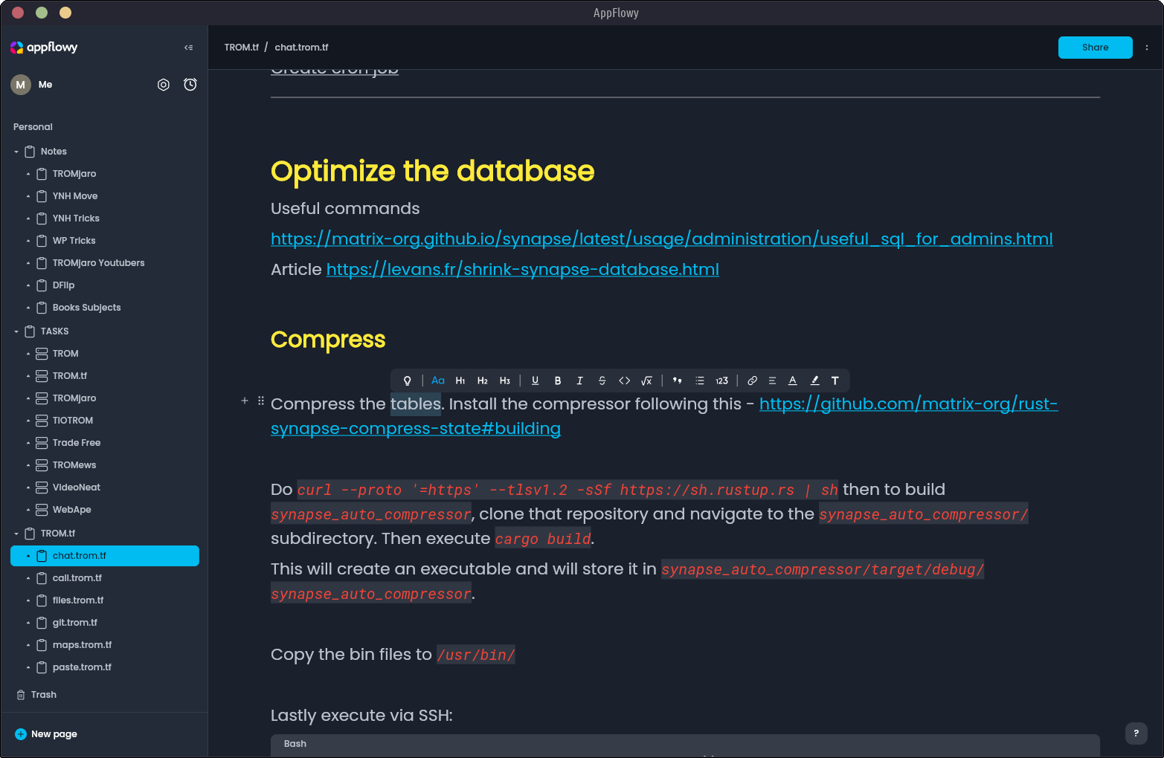
Task: Open text alignment options
Action: pyautogui.click(x=772, y=380)
